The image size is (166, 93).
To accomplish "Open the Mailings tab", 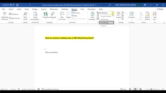I will pos(65,9).
